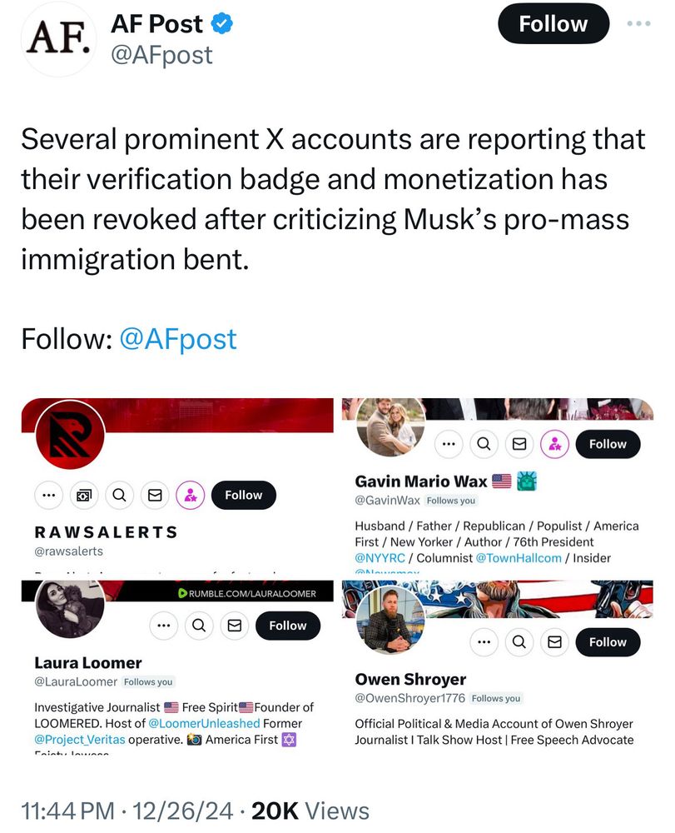675x833 pixels.
Task: Toggle notifications on Gavin Mario Wax's profile
Action: click(x=556, y=444)
